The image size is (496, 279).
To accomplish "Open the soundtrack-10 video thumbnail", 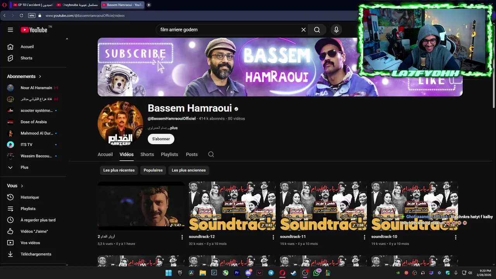I will (x=415, y=206).
